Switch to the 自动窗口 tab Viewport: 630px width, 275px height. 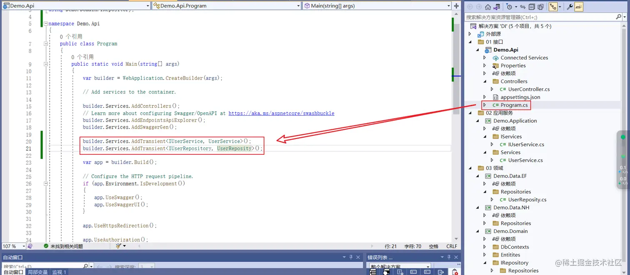pyautogui.click(x=12, y=272)
